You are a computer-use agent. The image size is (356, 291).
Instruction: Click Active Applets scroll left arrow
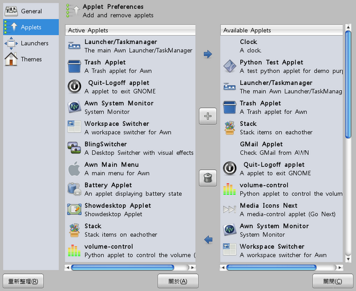(68, 268)
